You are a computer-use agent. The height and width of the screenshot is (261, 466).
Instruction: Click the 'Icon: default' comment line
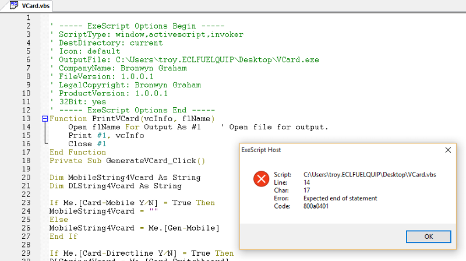click(x=85, y=51)
